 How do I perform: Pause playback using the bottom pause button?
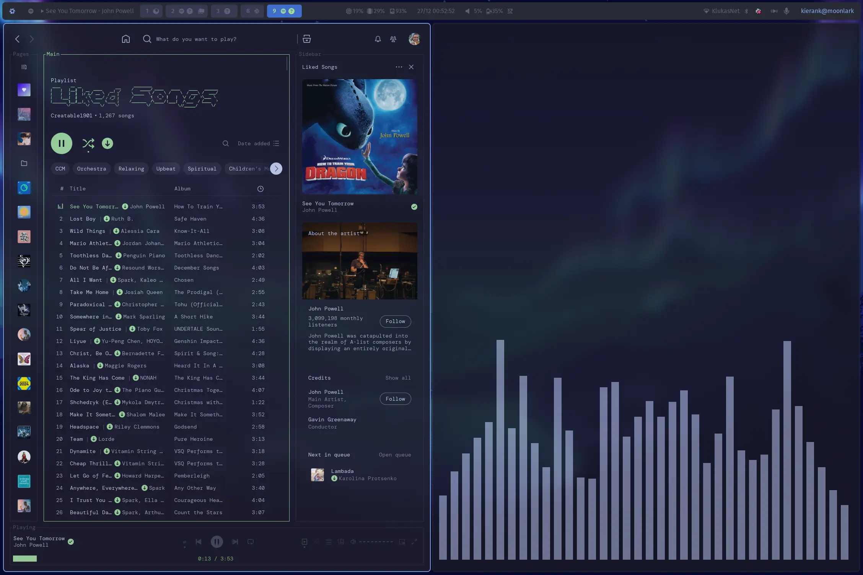pyautogui.click(x=217, y=542)
